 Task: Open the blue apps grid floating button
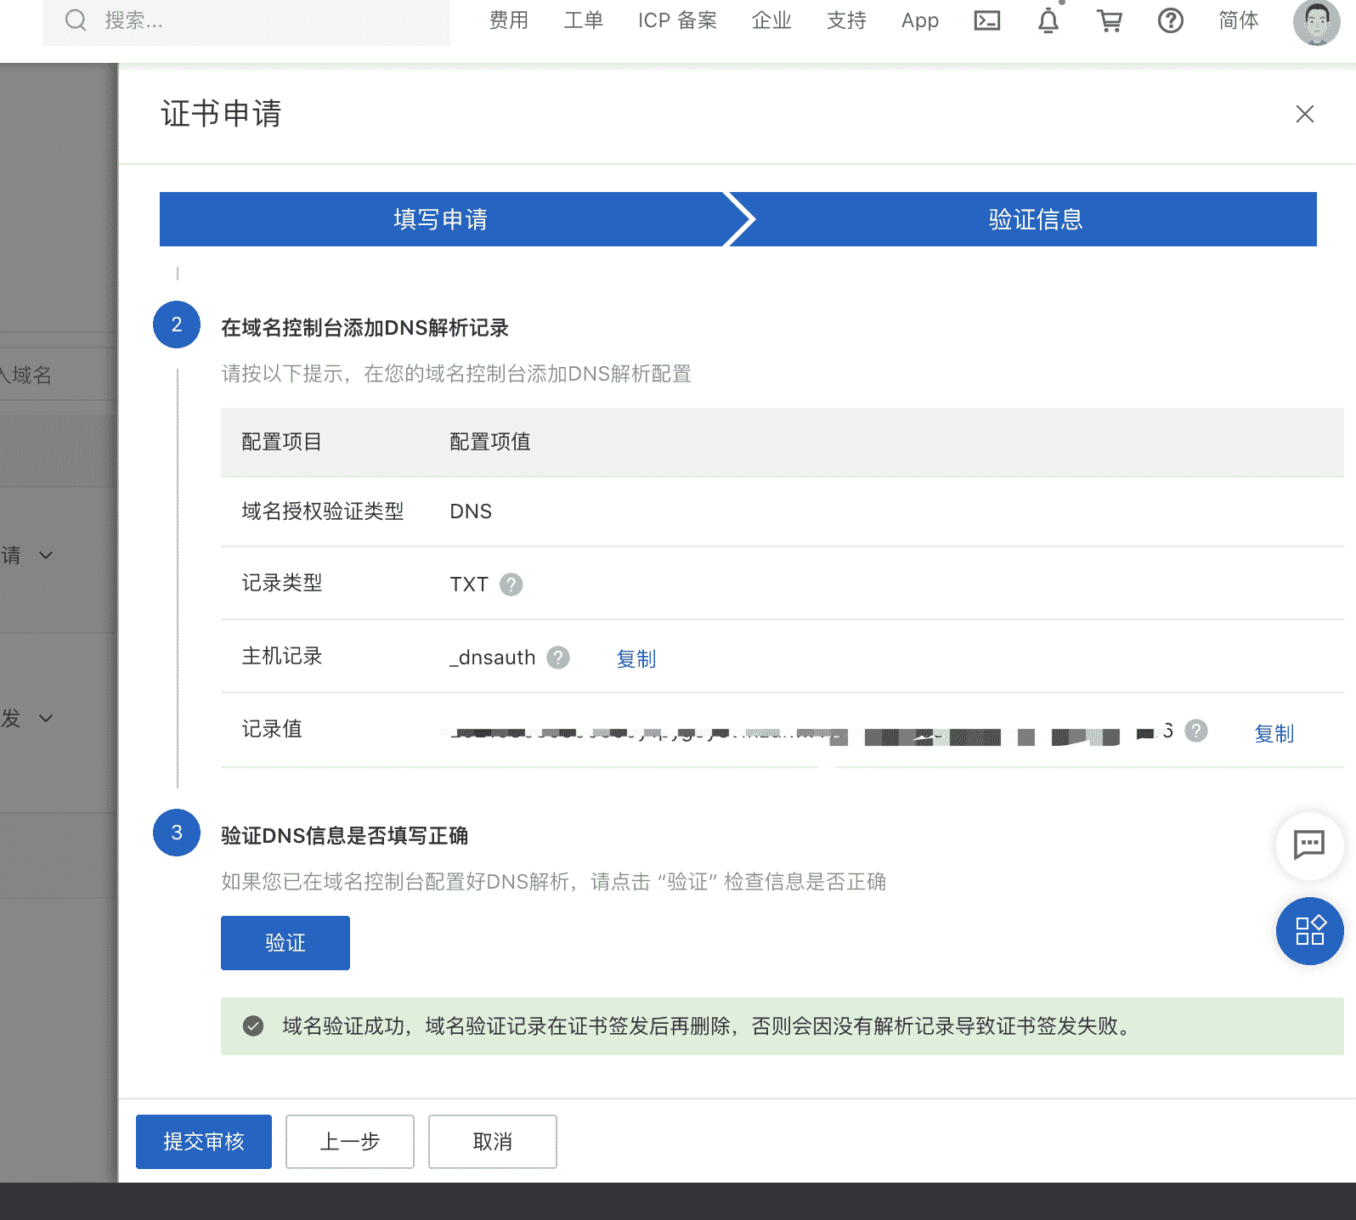pyautogui.click(x=1309, y=931)
